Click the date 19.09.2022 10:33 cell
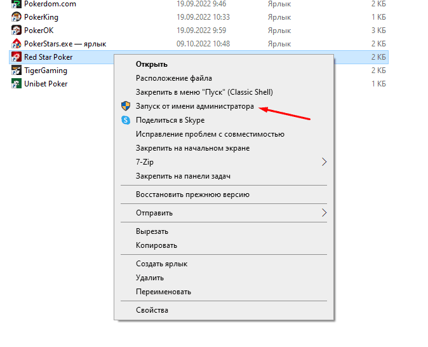The image size is (428, 347). tap(203, 17)
